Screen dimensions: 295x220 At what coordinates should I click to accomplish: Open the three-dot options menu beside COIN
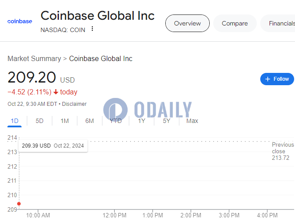point(92,29)
